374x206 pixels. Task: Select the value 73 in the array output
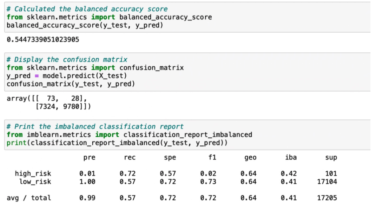pyautogui.click(x=51, y=98)
